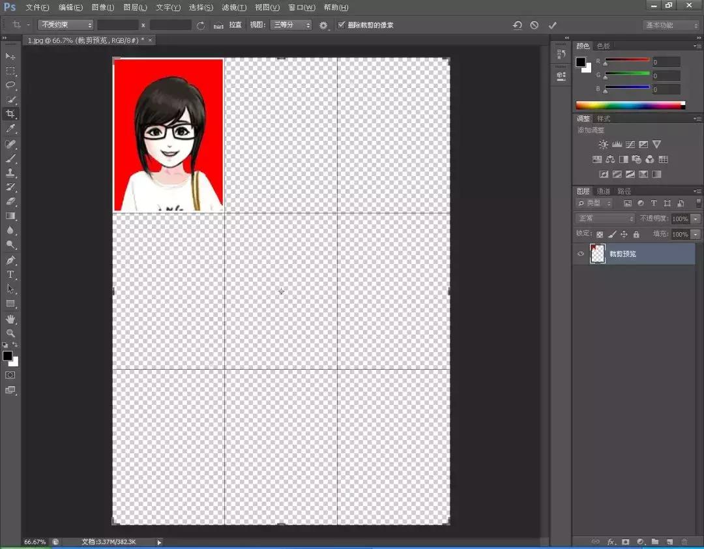The image size is (704, 549).
Task: Hide the 裁剪预览 layer
Action: (x=580, y=254)
